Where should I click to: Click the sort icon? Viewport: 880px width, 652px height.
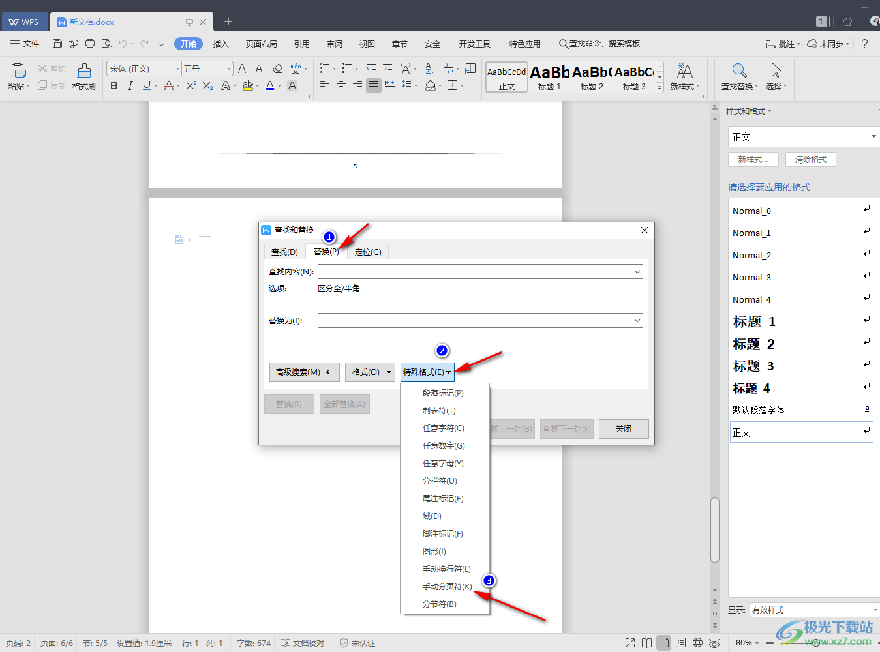430,68
